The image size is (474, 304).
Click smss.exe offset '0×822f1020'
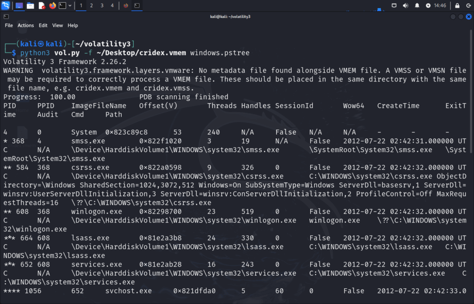[161, 141]
